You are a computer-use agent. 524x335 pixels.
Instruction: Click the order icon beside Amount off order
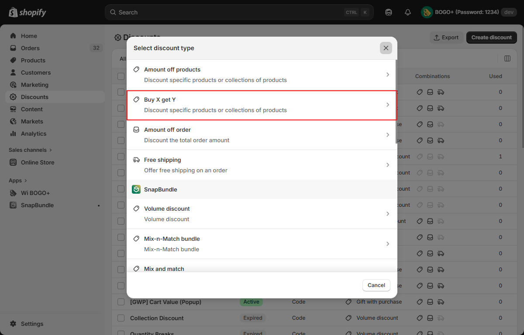point(136,130)
